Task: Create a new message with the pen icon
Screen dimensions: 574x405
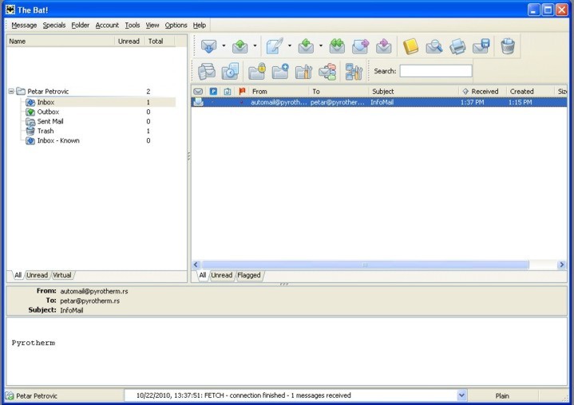Action: (x=275, y=46)
